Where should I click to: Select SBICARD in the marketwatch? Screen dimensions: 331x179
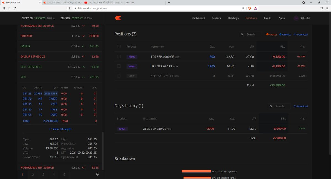pos(60,36)
